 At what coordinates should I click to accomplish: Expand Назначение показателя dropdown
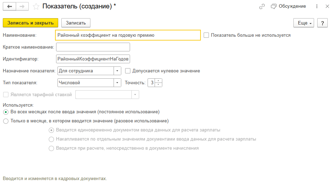pyautogui.click(x=117, y=71)
